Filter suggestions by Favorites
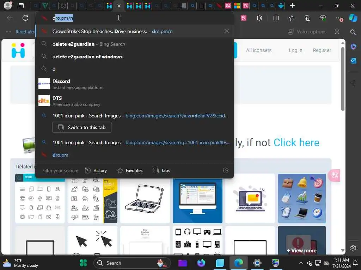 (130, 171)
